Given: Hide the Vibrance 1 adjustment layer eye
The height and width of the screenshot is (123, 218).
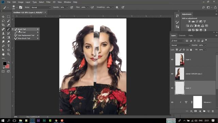Looking at the screenshot, I should (x=172, y=102).
